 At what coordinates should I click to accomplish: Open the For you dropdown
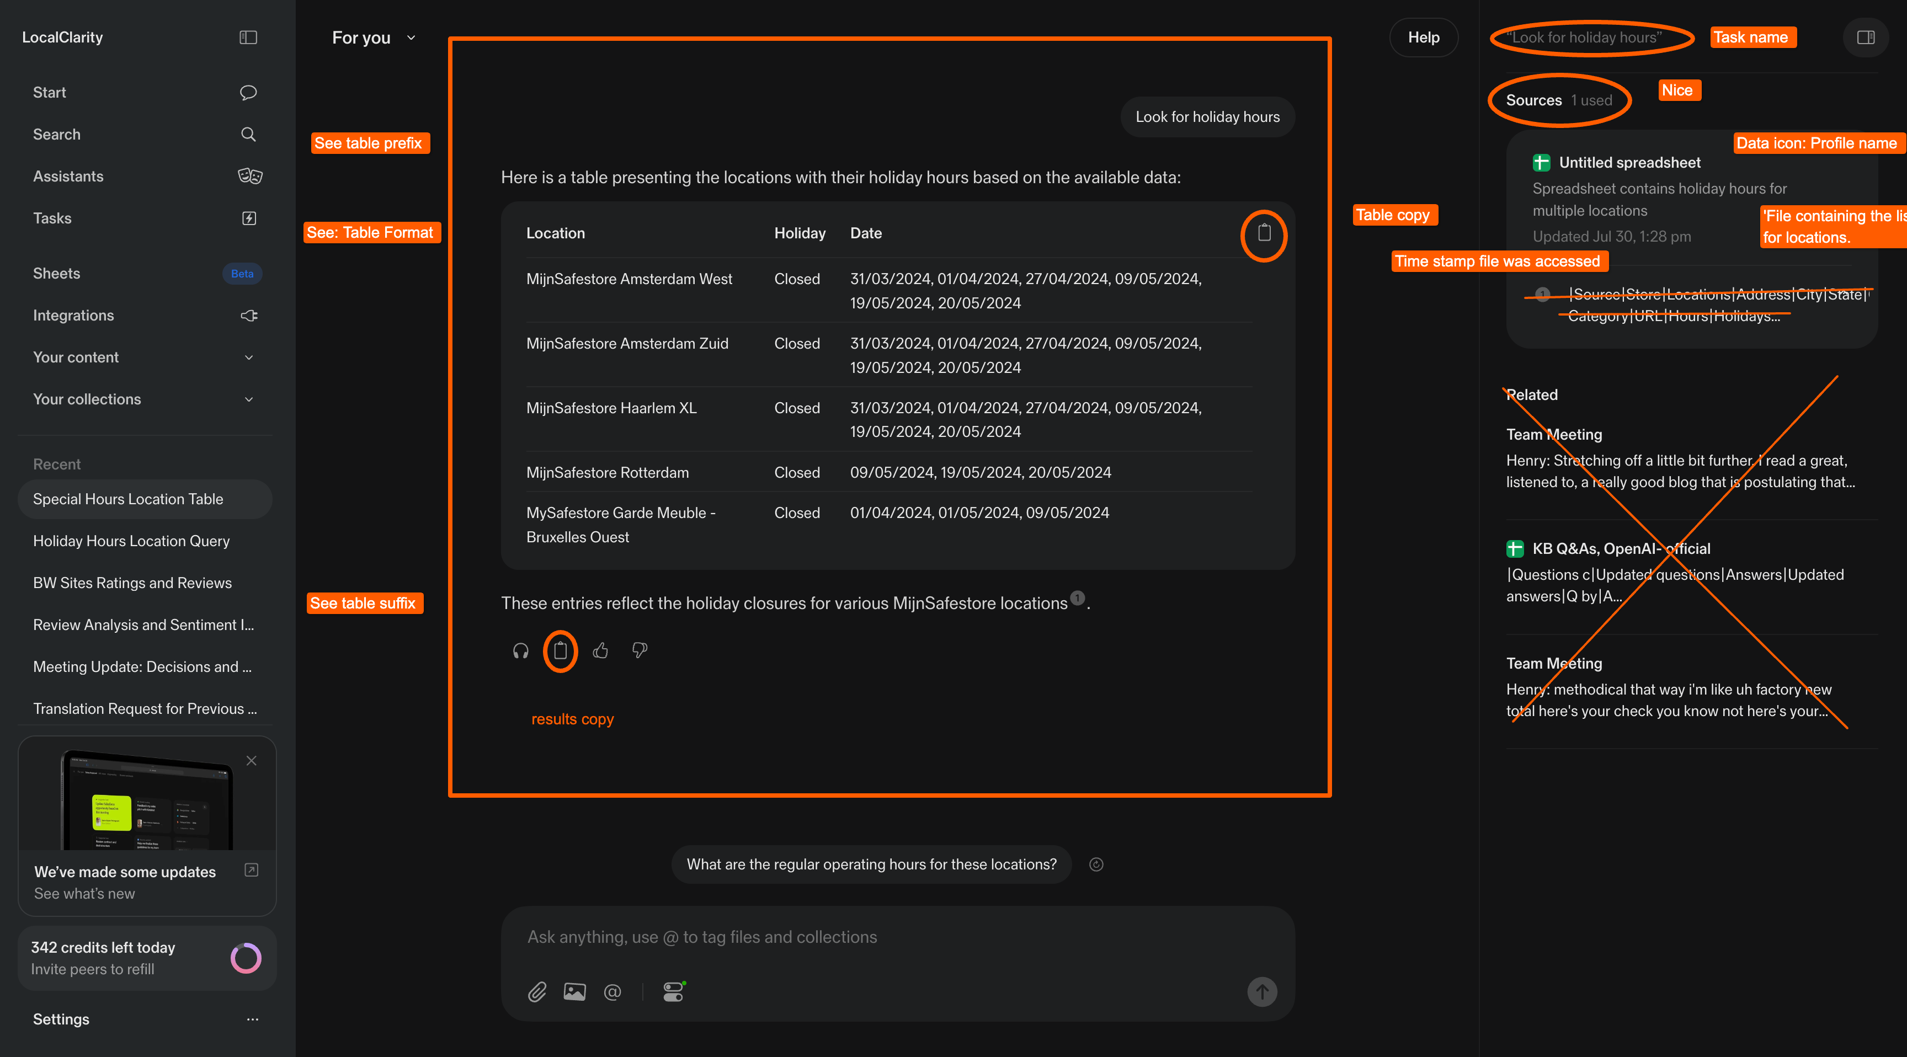point(373,38)
